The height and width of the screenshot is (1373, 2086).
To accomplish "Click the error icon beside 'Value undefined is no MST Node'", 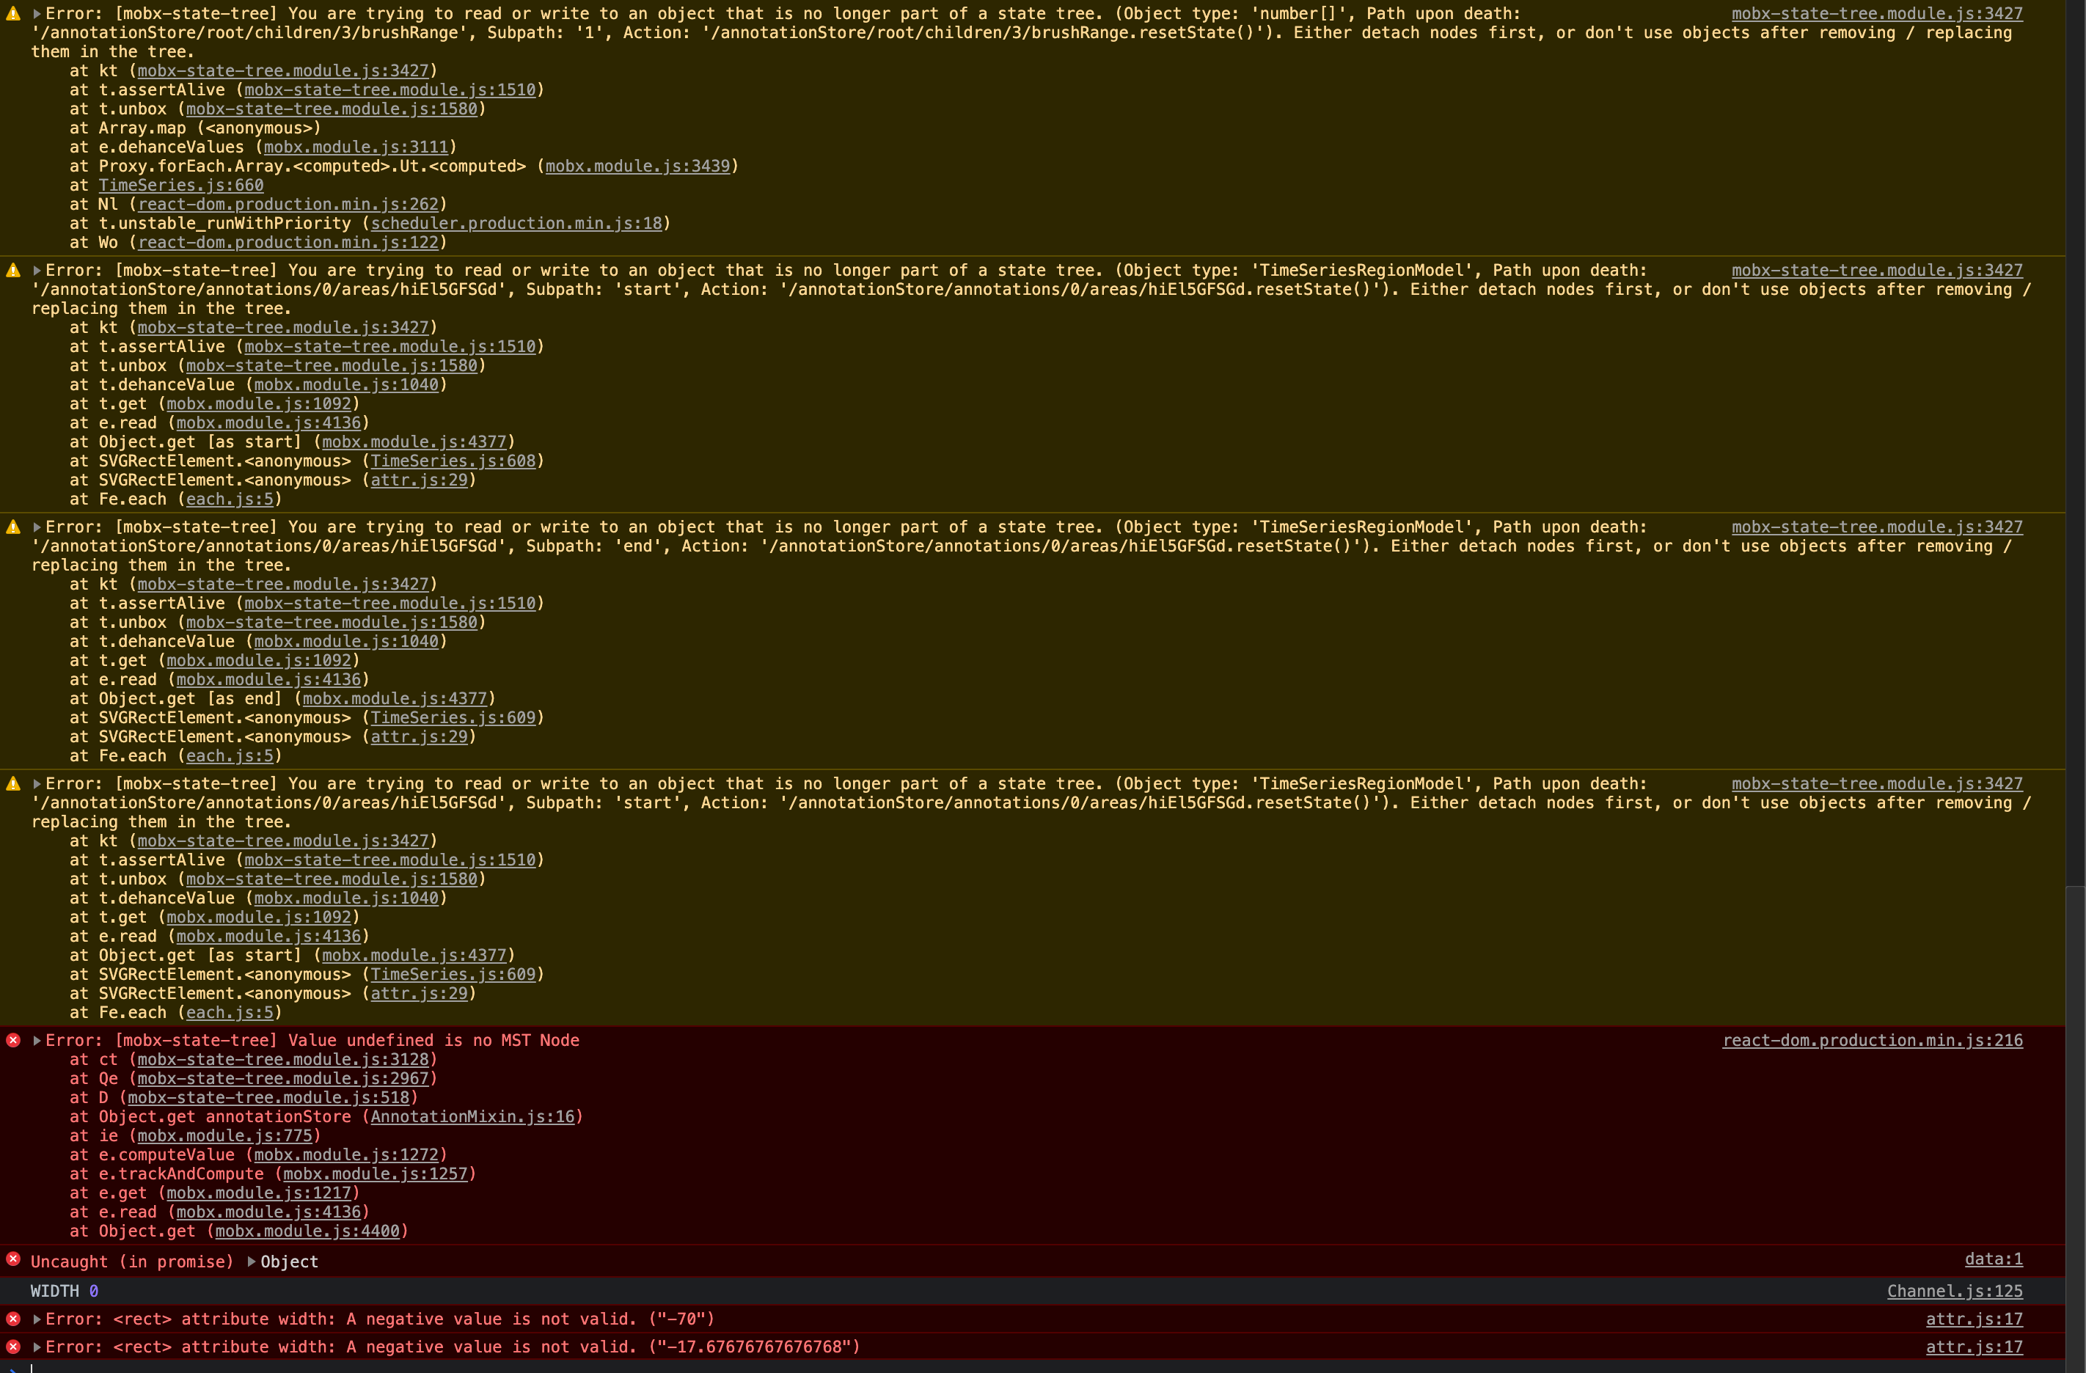I will [x=12, y=1040].
